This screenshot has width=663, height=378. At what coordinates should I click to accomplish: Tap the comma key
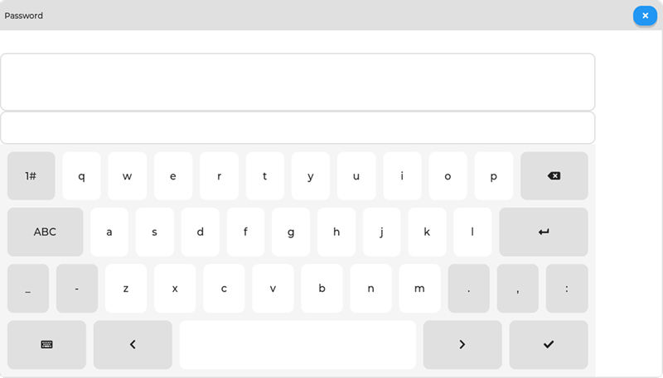click(517, 288)
